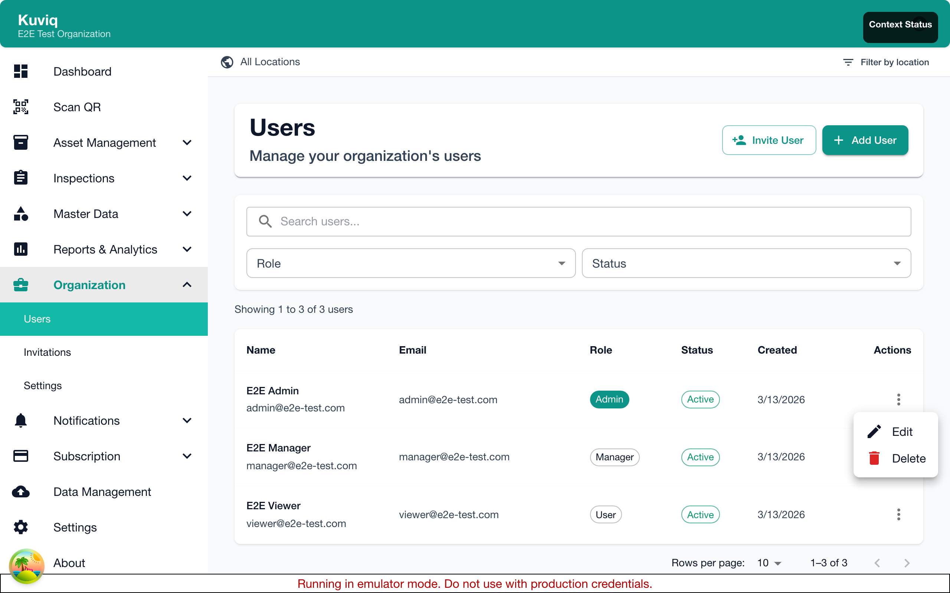Click the Invite User button
This screenshot has width=950, height=593.
pyautogui.click(x=769, y=140)
